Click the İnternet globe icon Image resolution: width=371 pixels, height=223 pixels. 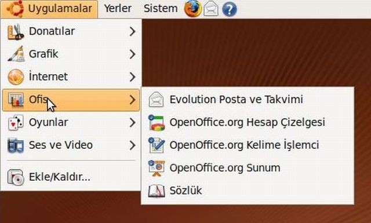pos(16,77)
